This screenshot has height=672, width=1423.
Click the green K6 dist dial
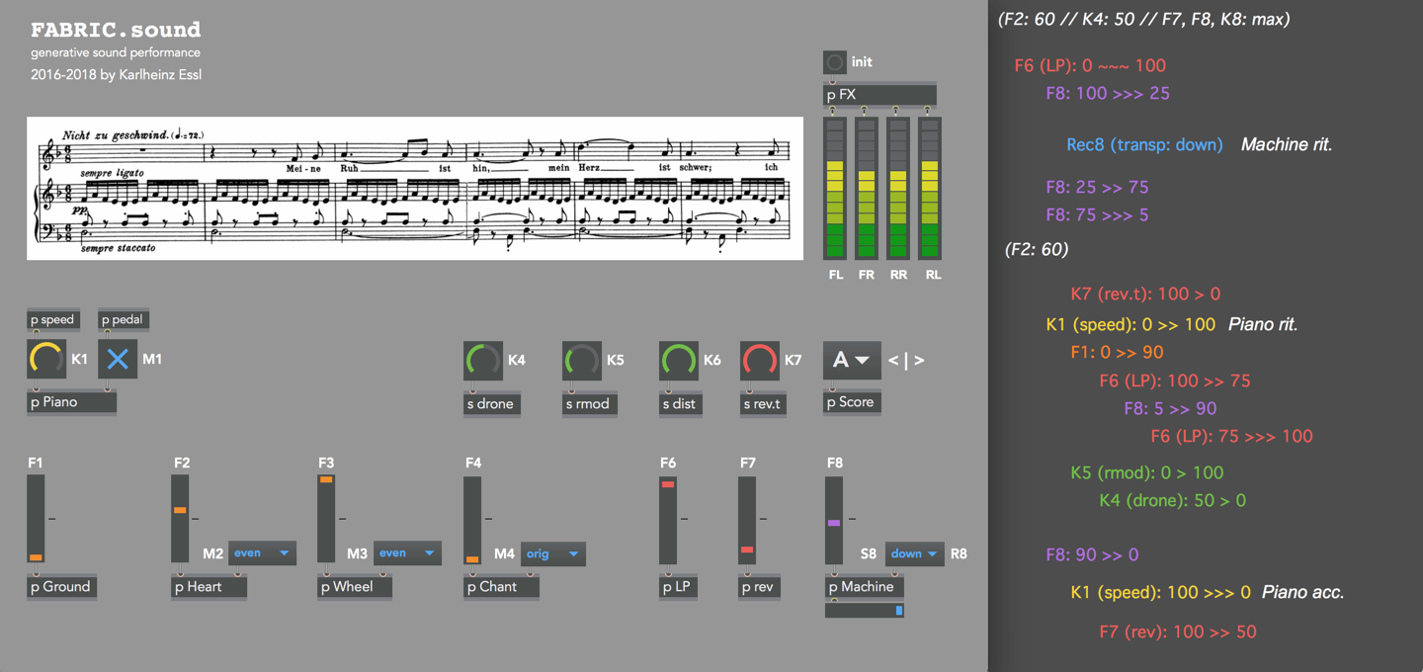pyautogui.click(x=678, y=360)
